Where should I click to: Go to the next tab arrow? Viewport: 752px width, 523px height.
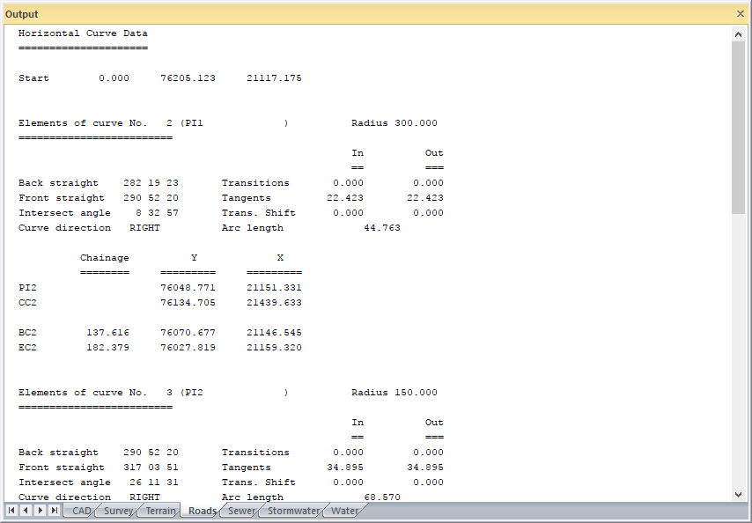pyautogui.click(x=40, y=511)
